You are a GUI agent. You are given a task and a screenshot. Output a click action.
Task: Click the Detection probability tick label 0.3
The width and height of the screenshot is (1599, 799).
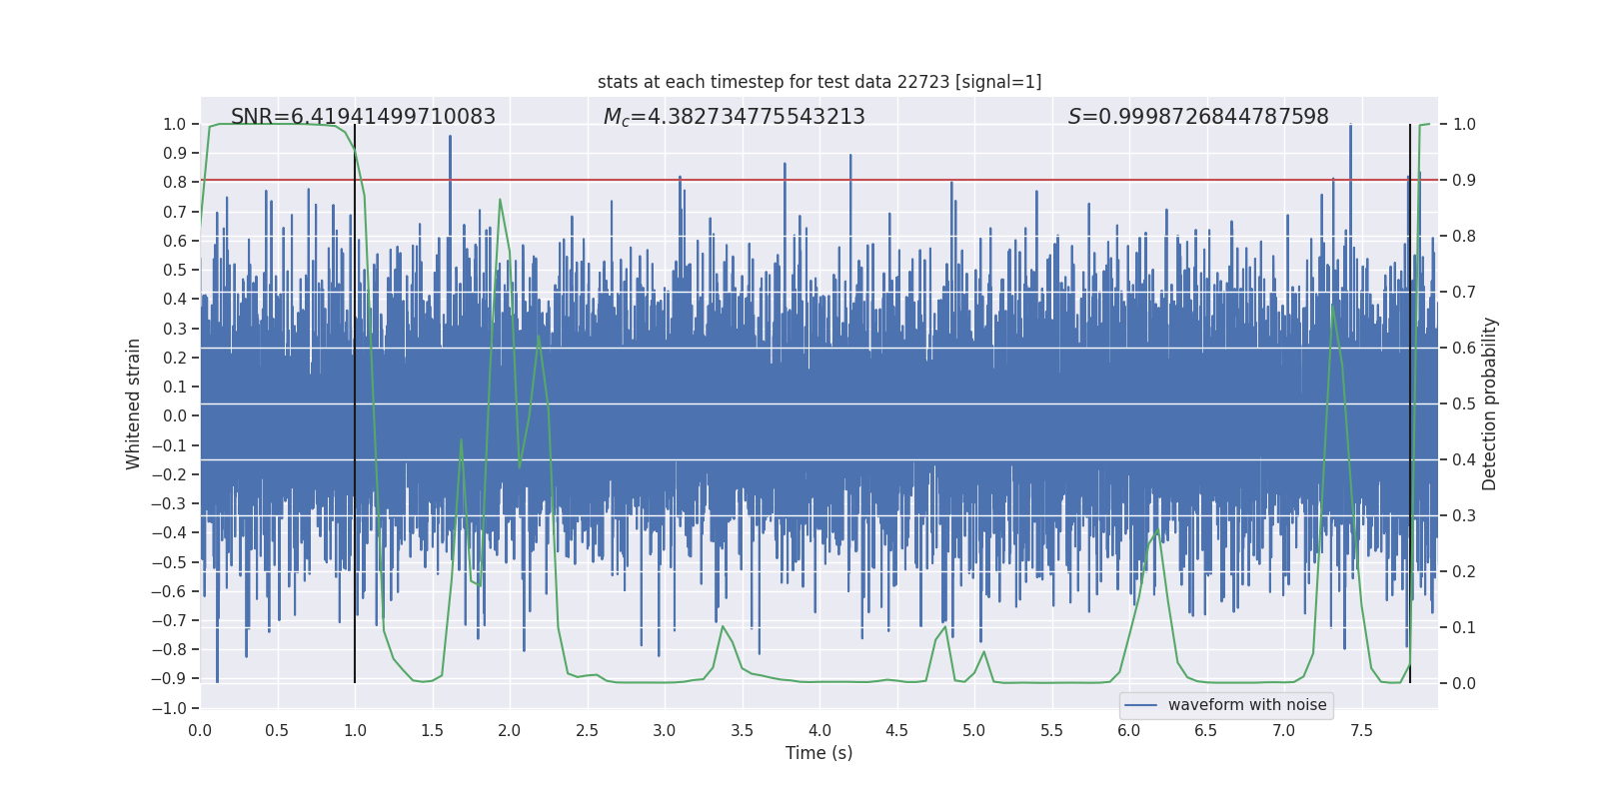(1464, 515)
